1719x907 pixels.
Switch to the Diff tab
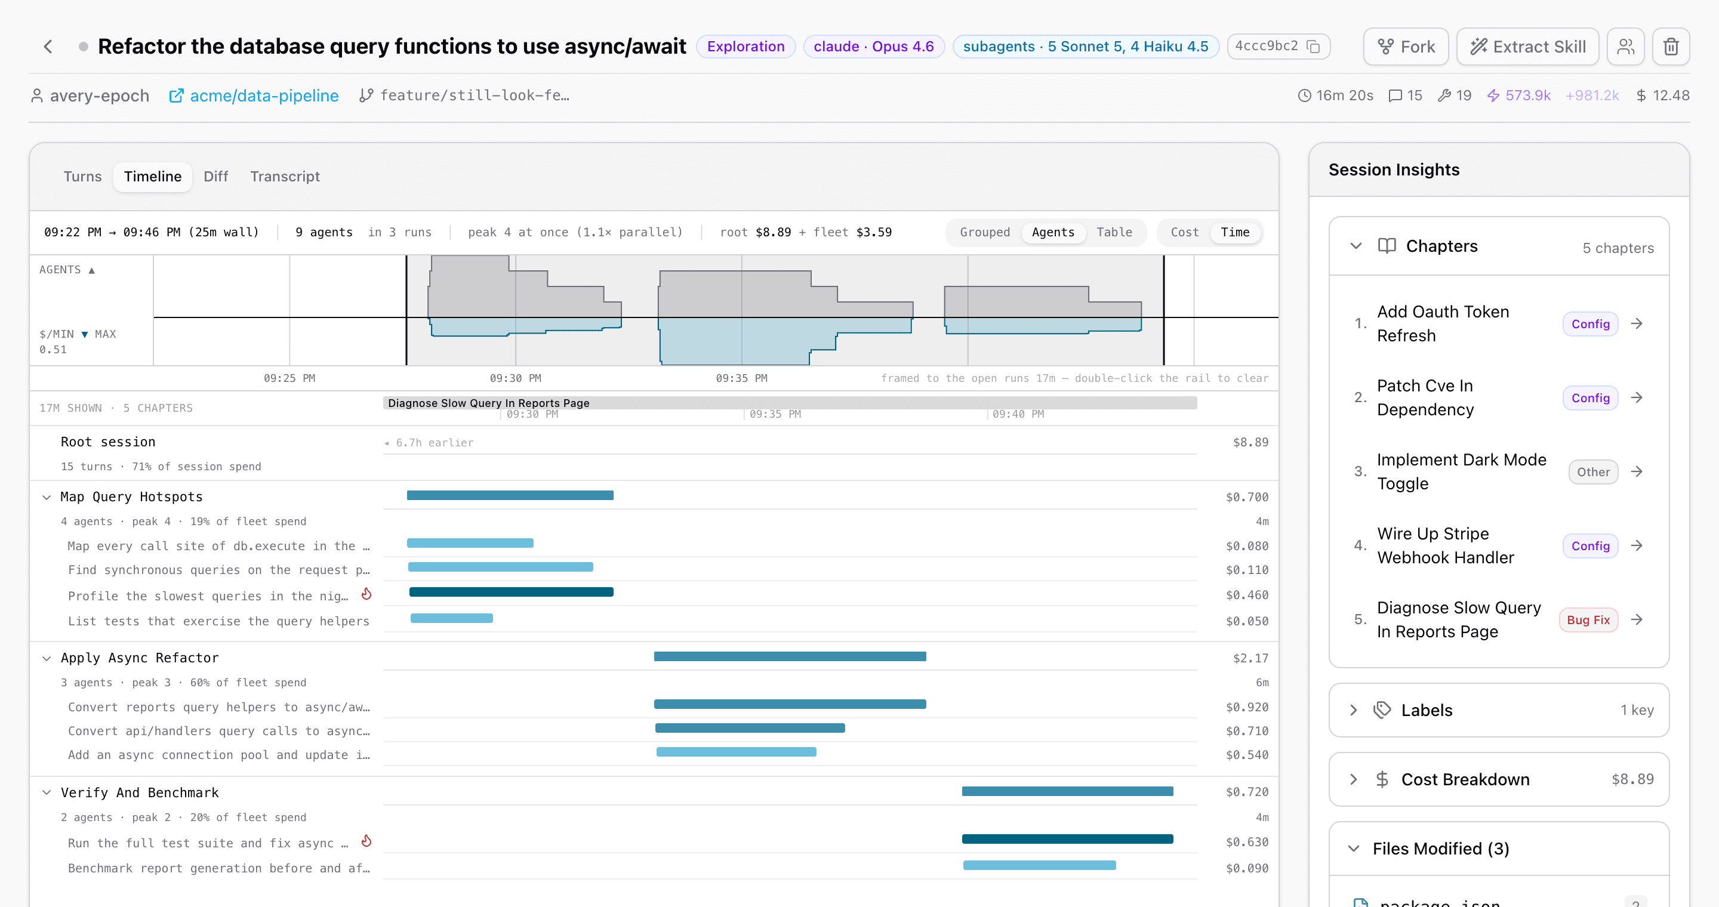pyautogui.click(x=215, y=177)
